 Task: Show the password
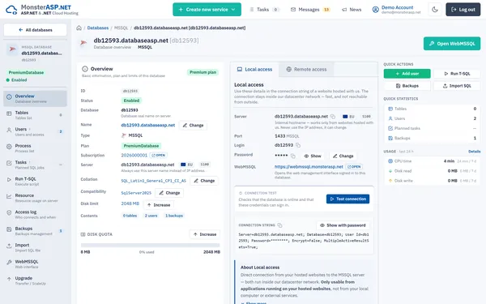point(313,156)
